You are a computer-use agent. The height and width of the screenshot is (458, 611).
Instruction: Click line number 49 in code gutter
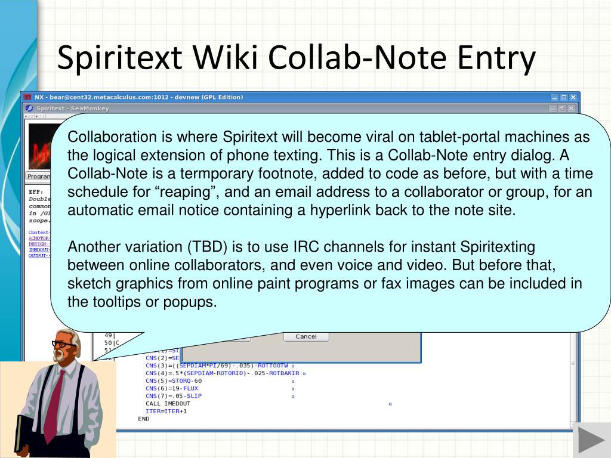click(108, 335)
